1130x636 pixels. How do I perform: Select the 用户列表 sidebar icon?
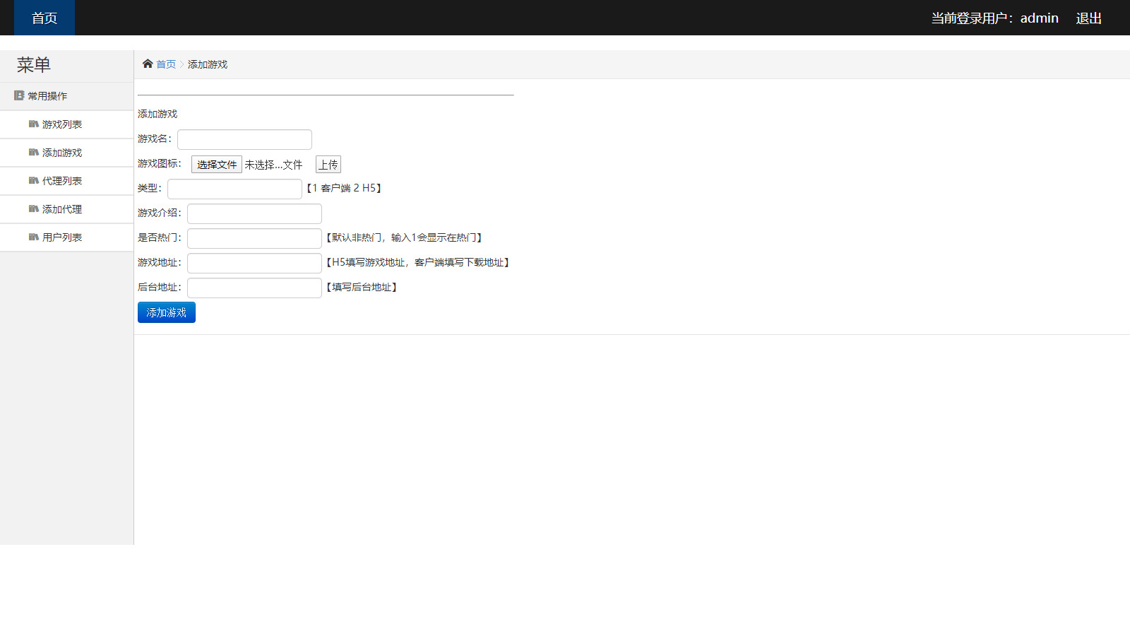34,237
